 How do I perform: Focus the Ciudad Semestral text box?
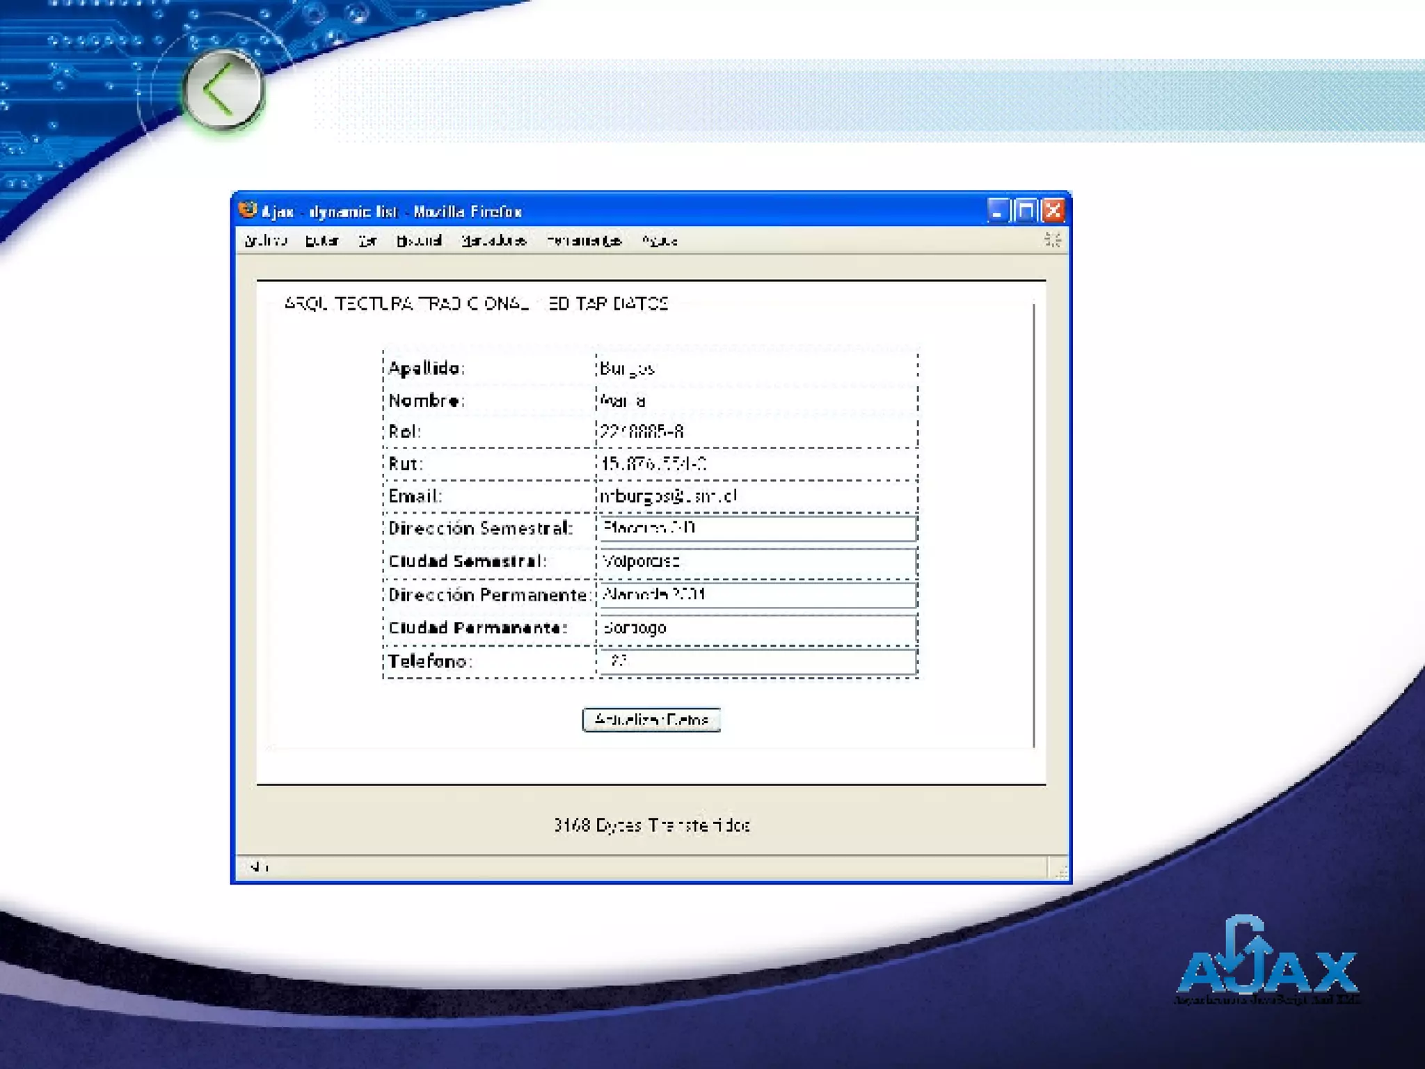pos(756,562)
